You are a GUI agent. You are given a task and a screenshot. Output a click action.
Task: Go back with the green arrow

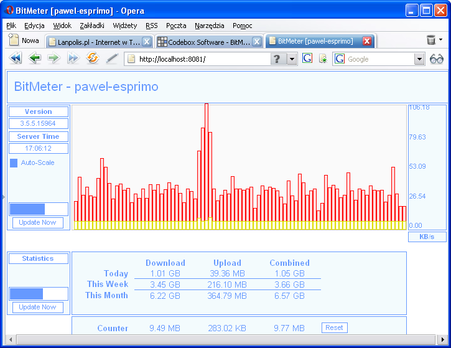pyautogui.click(x=35, y=59)
